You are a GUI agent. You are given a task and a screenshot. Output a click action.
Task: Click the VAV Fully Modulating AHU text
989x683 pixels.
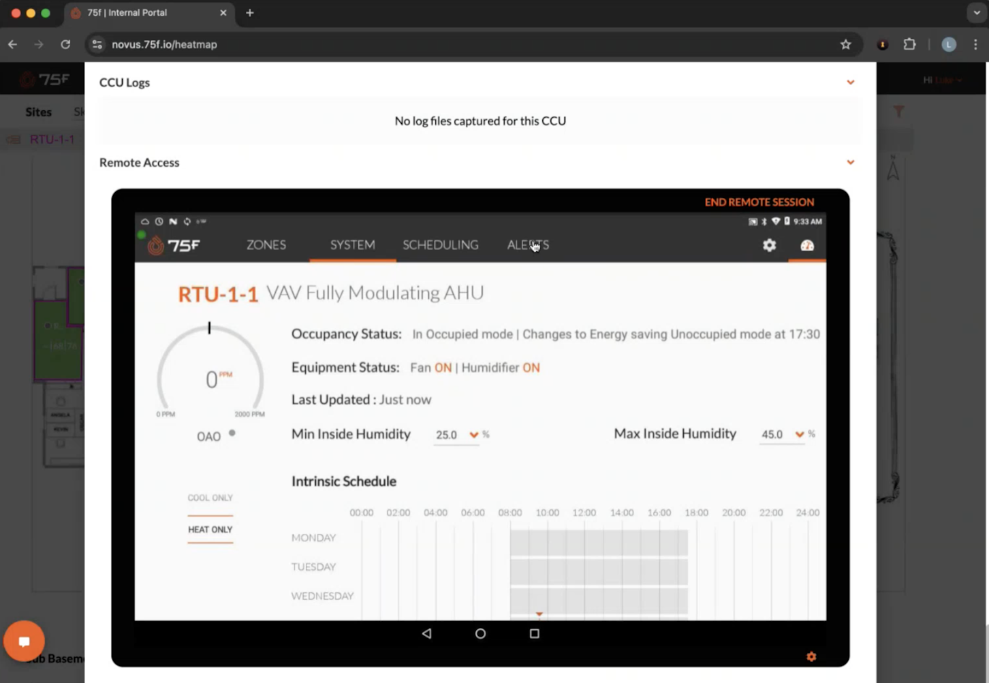click(x=375, y=293)
